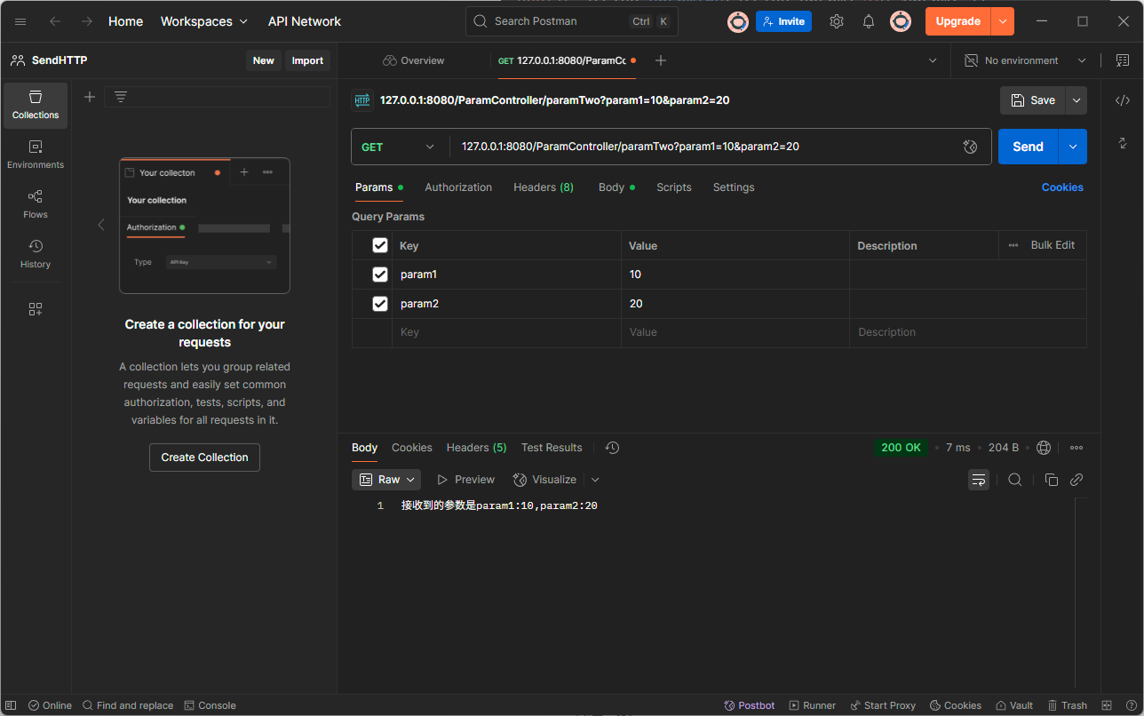Click the variables icon in URL bar
The height and width of the screenshot is (716, 1144).
tap(971, 147)
